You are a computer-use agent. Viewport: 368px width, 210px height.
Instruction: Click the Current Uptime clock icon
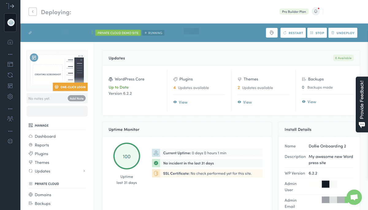156,153
